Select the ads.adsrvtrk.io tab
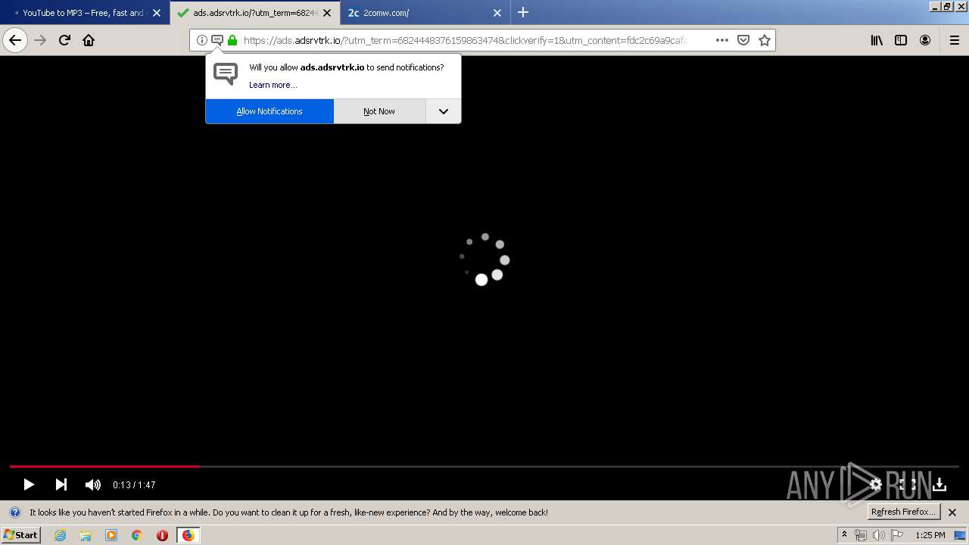969x545 pixels. click(x=254, y=12)
